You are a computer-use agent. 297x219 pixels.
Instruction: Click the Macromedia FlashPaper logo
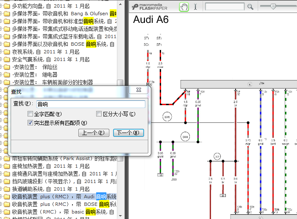point(150,7)
